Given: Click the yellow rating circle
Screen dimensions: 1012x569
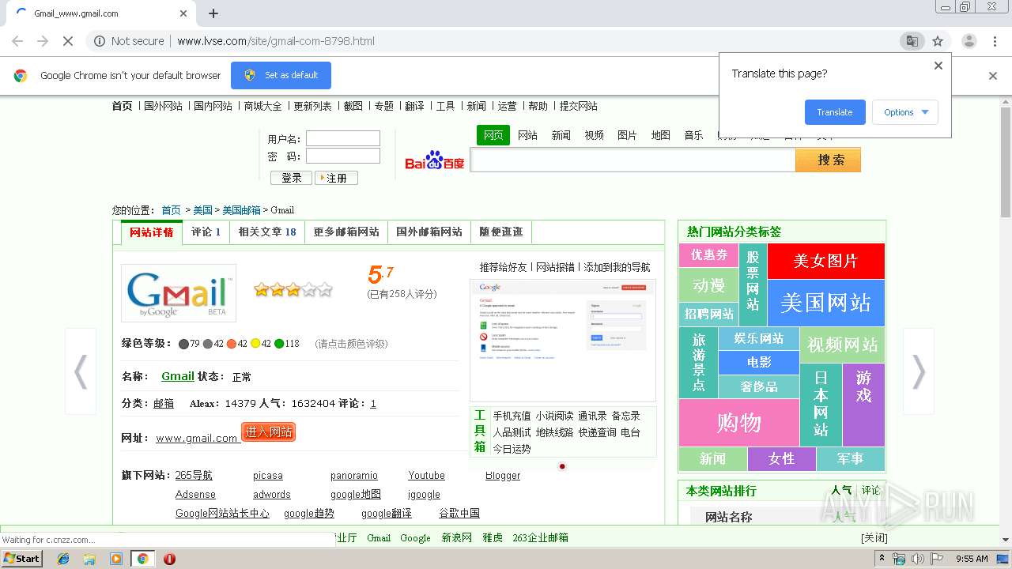Looking at the screenshot, I should click(255, 344).
